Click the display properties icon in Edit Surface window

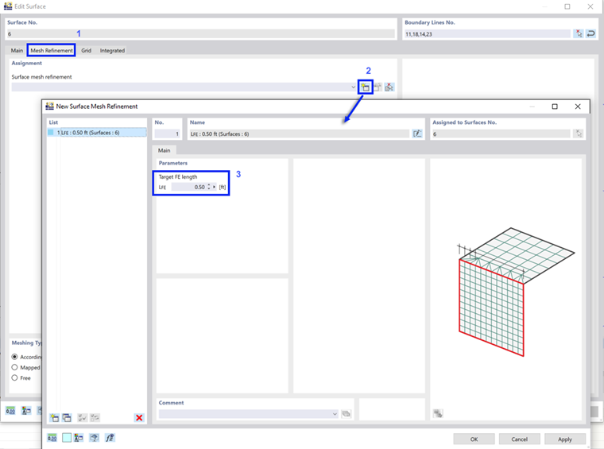click(x=26, y=411)
